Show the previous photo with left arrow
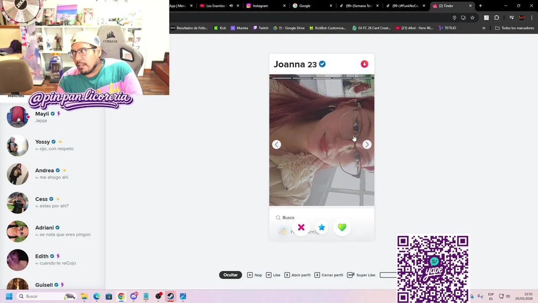 [277, 144]
